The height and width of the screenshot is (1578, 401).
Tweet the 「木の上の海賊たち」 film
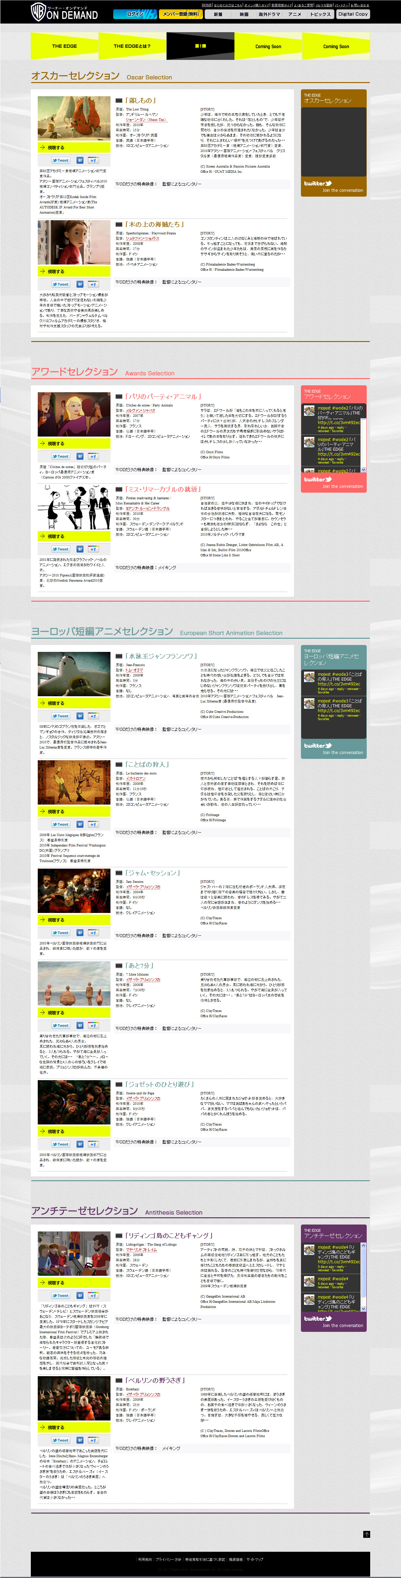pyautogui.click(x=61, y=284)
